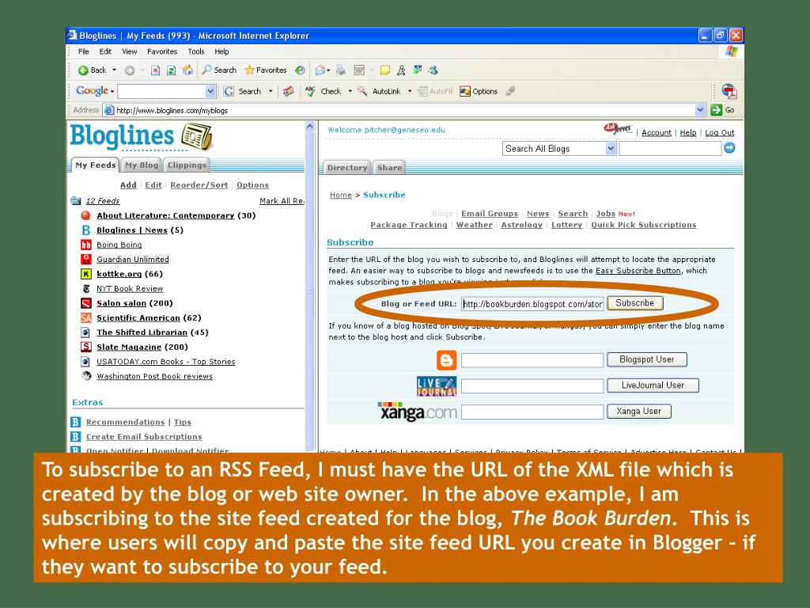810x608 pixels.
Task: Open the Check button dropdown arrow
Action: [350, 92]
